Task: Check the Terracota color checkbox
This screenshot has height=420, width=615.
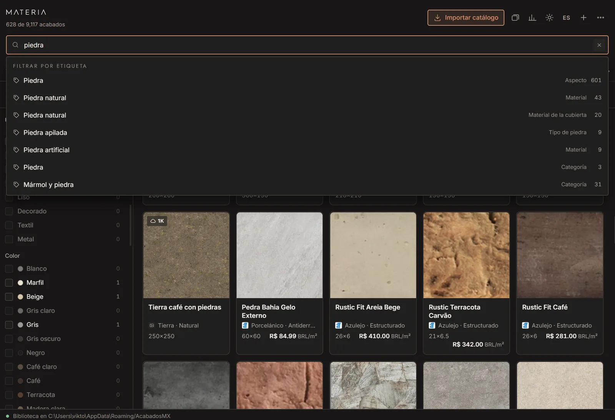Action: [9, 395]
